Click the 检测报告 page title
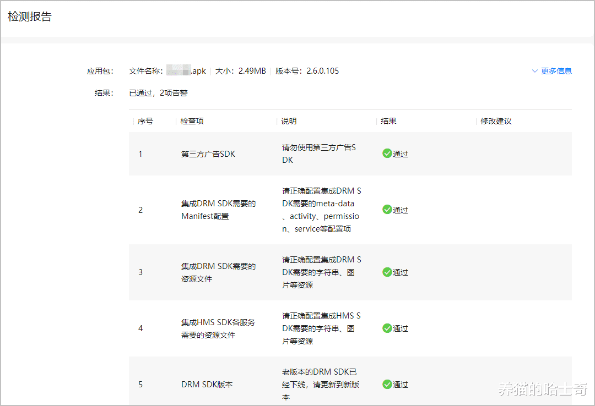The image size is (595, 406). (30, 17)
